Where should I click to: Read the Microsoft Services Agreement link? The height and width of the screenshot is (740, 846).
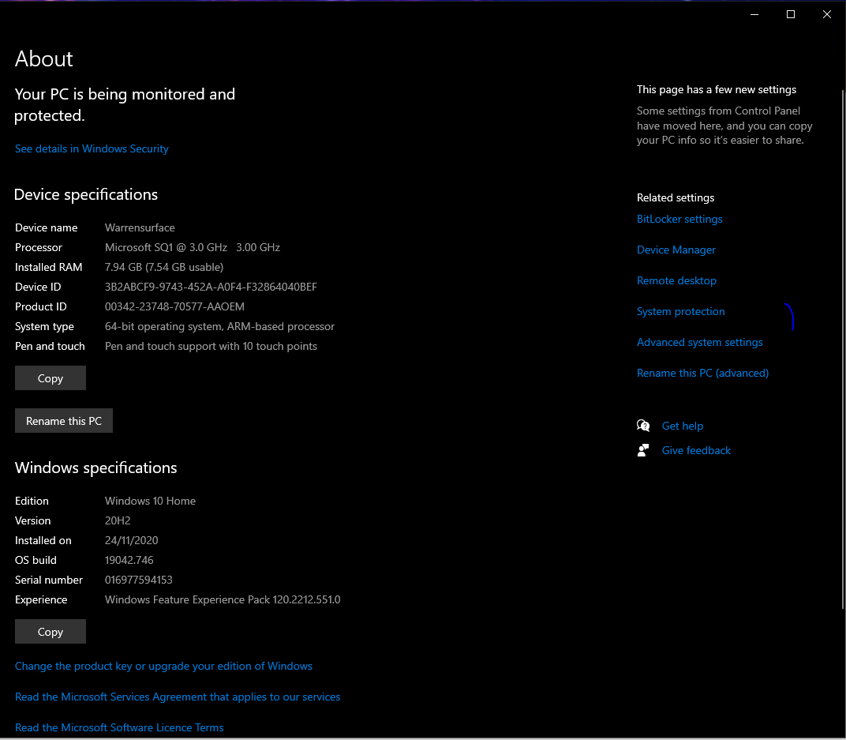click(x=178, y=697)
